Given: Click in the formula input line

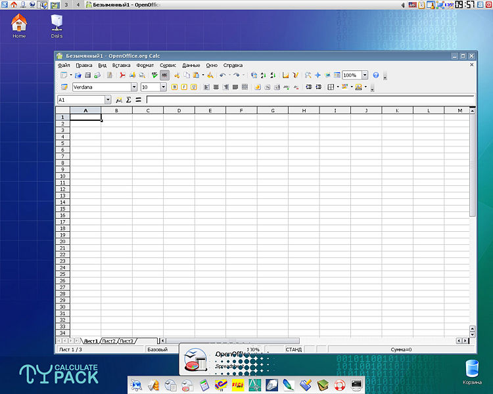Looking at the screenshot, I should tap(310, 100).
